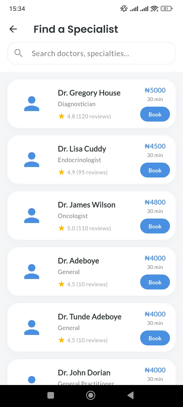This screenshot has width=183, height=407.
Task: Tap Dr. Tunde Adeboye's avatar icon
Action: tap(32, 327)
